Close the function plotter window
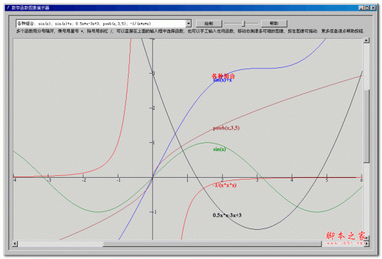Image resolution: width=382 pixels, height=259 pixels. coord(374,7)
